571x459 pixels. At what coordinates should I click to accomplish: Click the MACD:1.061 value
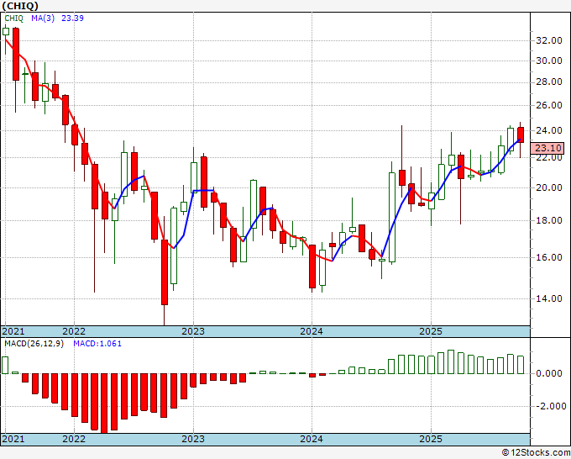[x=97, y=344]
